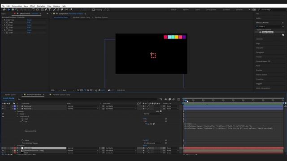
Task: Clear the Effects & Presets search box
Action: [x=283, y=27]
